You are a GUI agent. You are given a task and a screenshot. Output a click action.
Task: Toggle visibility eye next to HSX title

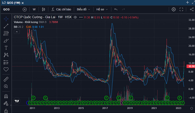(75, 17)
